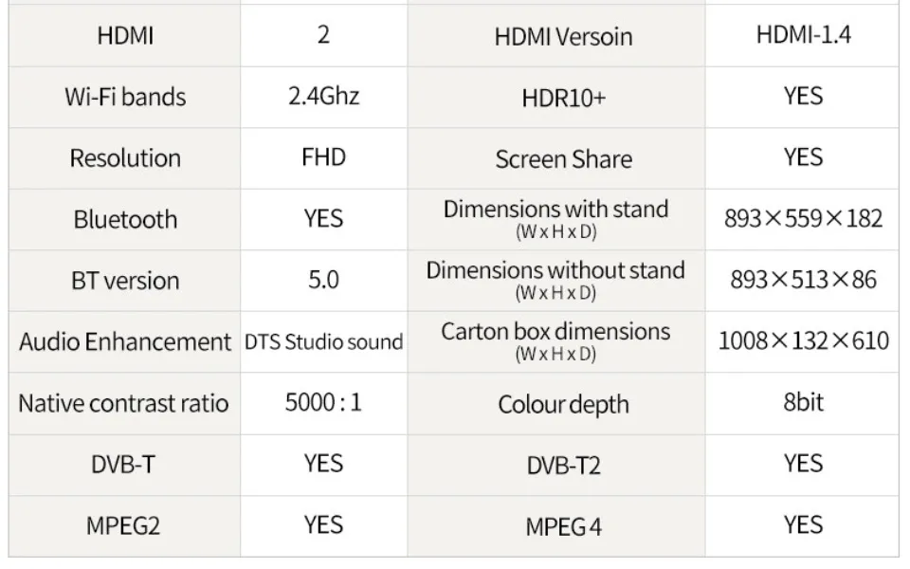This screenshot has width=910, height=569.
Task: Click the 1008×132×610 carton dimensions value
Action: [803, 340]
